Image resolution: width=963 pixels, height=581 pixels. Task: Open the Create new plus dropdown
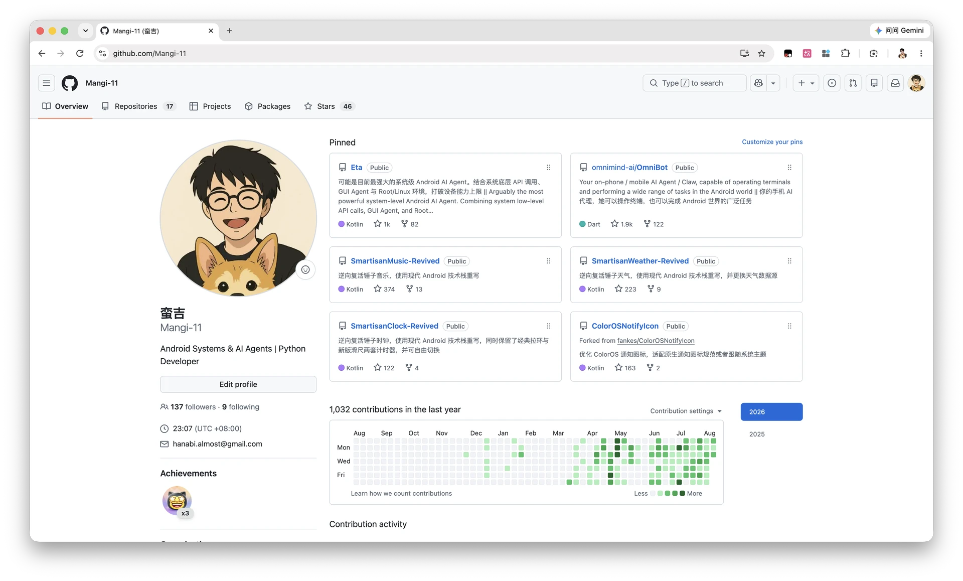click(806, 83)
